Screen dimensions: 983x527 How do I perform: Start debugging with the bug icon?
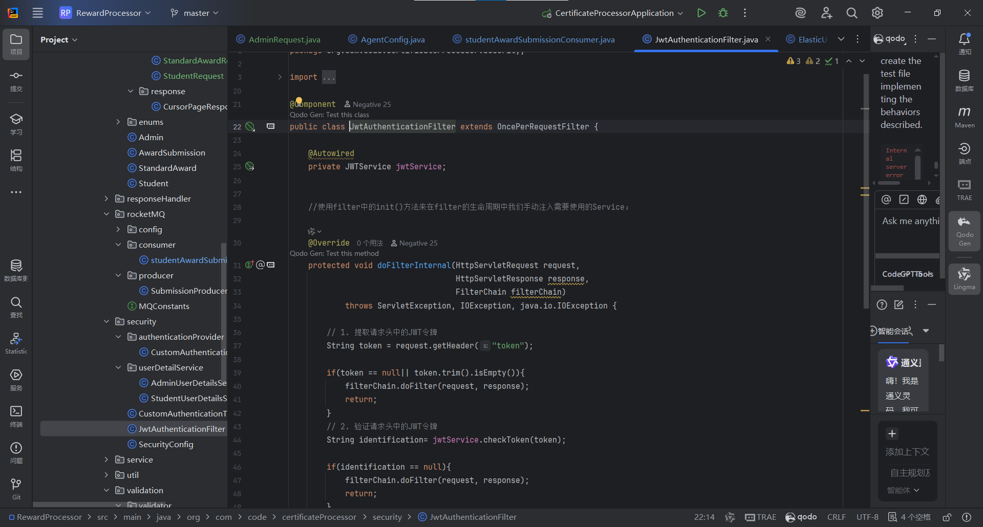tap(723, 13)
